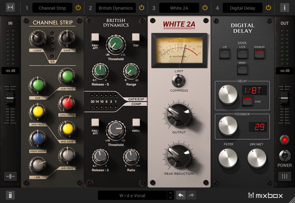Select MONO mode on Digital Delay
This screenshot has height=203, width=295.
point(242,70)
